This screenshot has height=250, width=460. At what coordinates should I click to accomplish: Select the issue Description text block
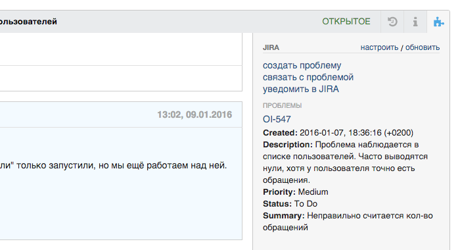pos(345,162)
